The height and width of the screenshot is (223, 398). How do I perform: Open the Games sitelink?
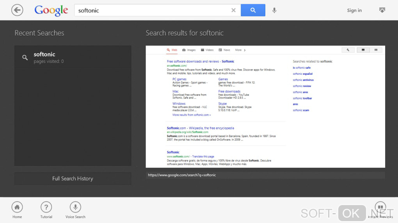click(x=223, y=79)
